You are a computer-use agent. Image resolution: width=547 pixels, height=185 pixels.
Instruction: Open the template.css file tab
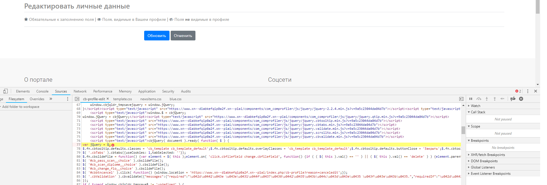tap(123, 99)
